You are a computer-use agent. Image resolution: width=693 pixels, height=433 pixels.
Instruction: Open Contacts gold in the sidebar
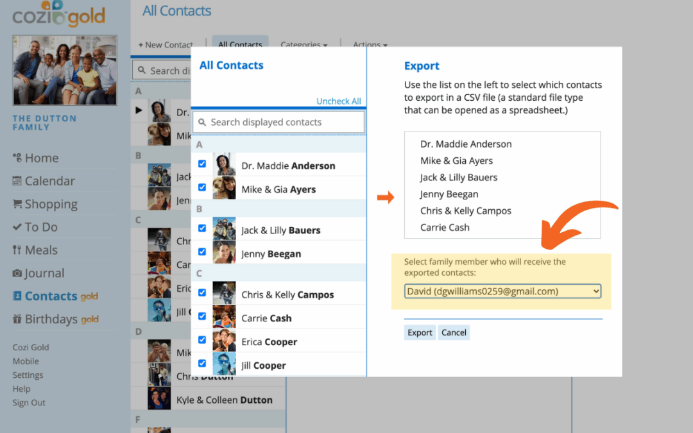pyautogui.click(x=55, y=296)
